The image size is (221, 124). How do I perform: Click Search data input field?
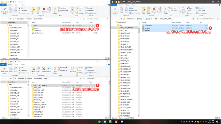(96, 78)
